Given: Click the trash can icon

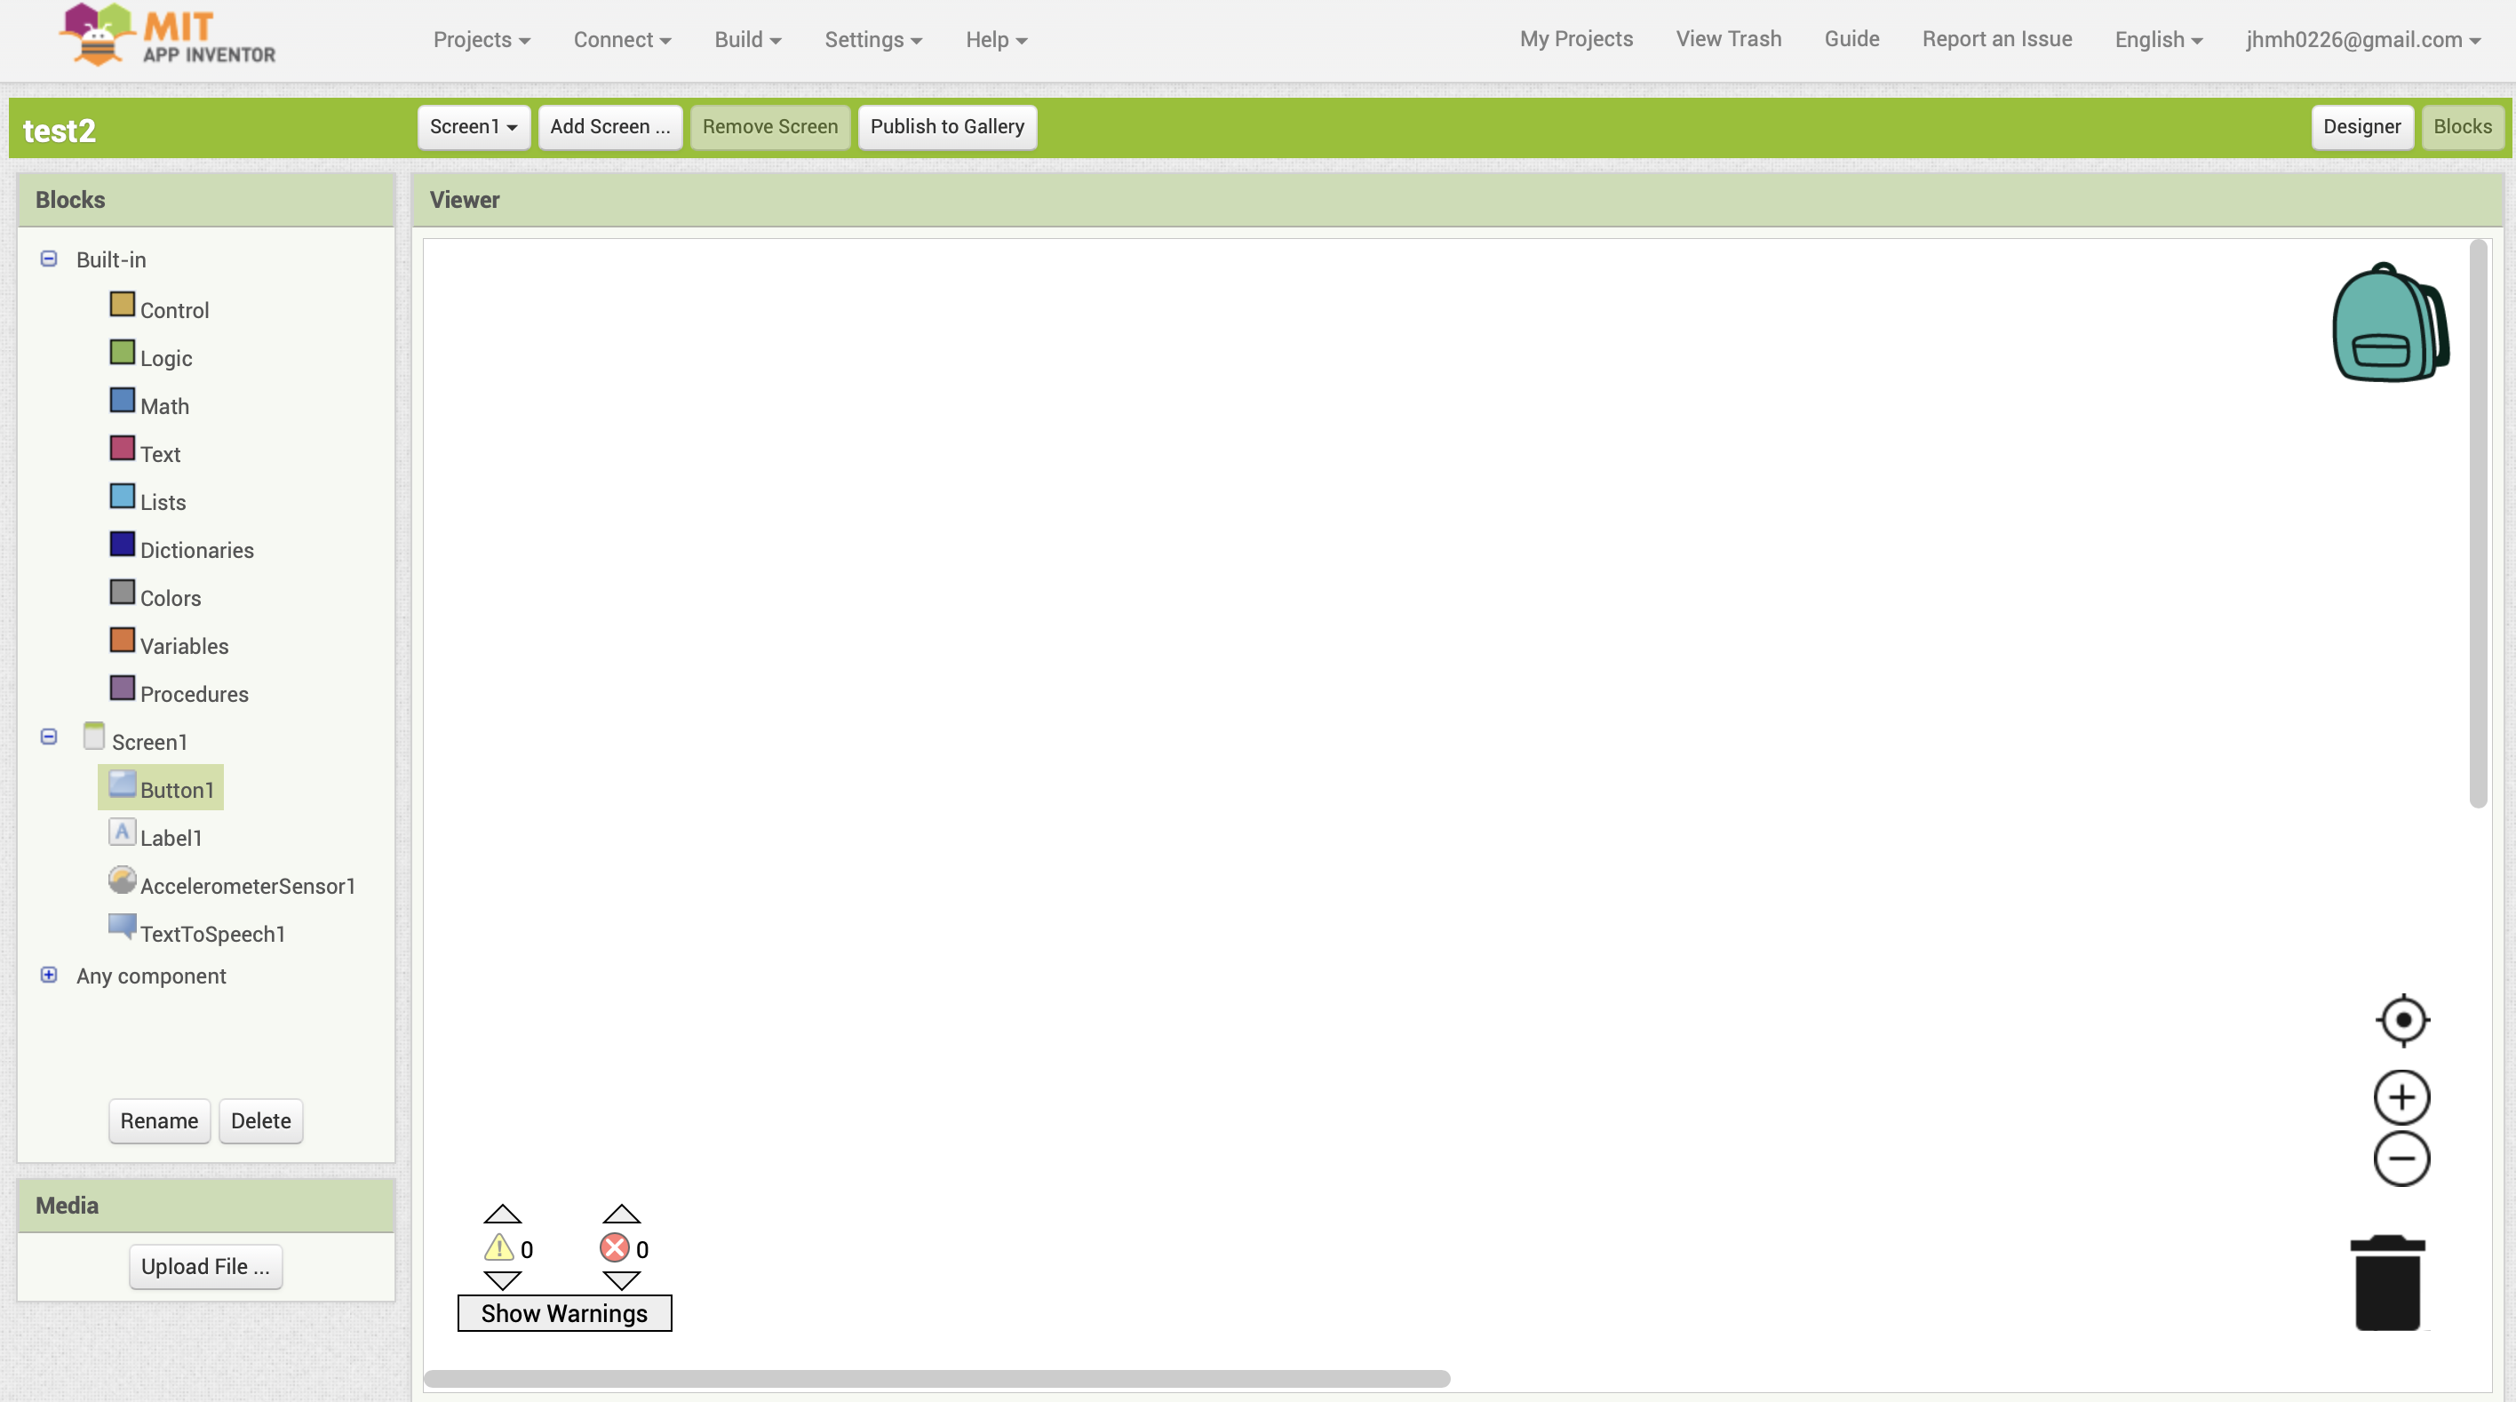Looking at the screenshot, I should [2387, 1283].
